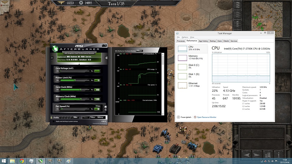Select Afterburner profile slot 3
This screenshot has width=292, height=164.
pyautogui.click(x=66, y=118)
